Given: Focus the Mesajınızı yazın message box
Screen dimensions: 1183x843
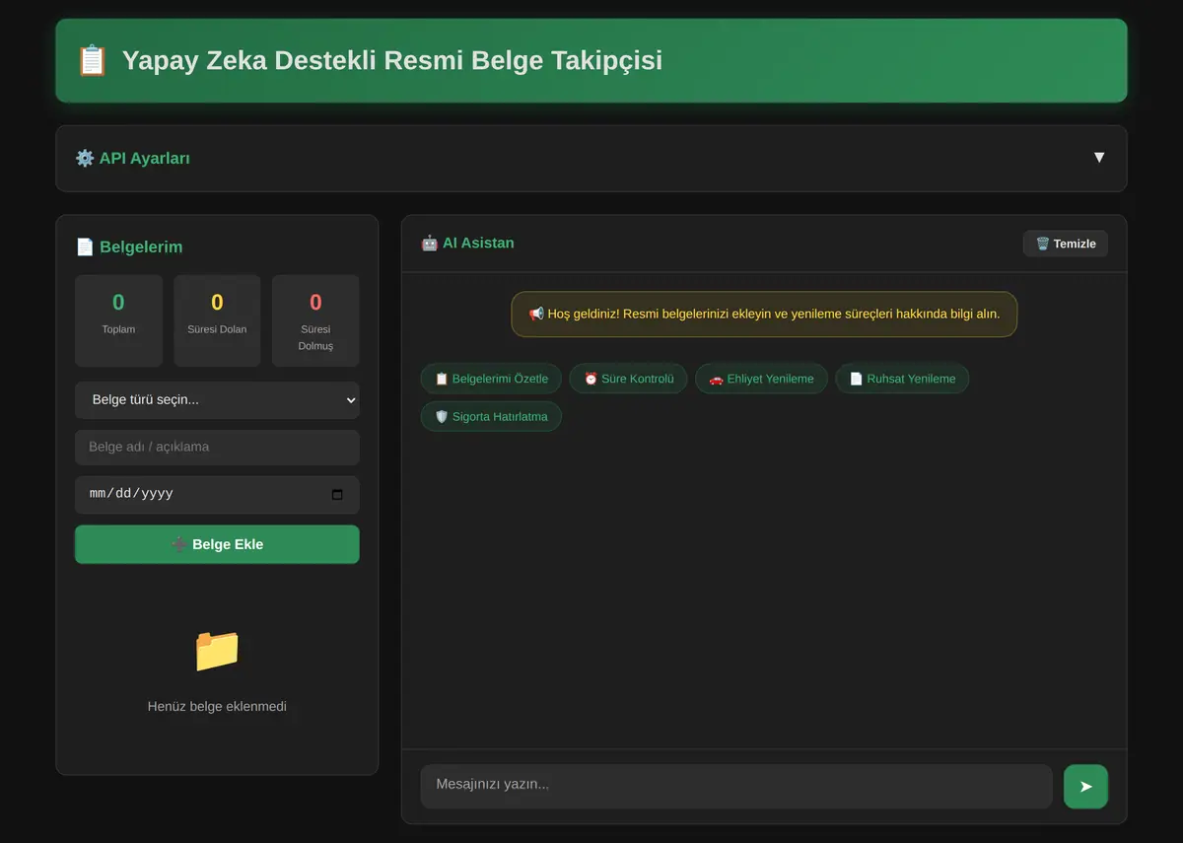Looking at the screenshot, I should pos(736,786).
